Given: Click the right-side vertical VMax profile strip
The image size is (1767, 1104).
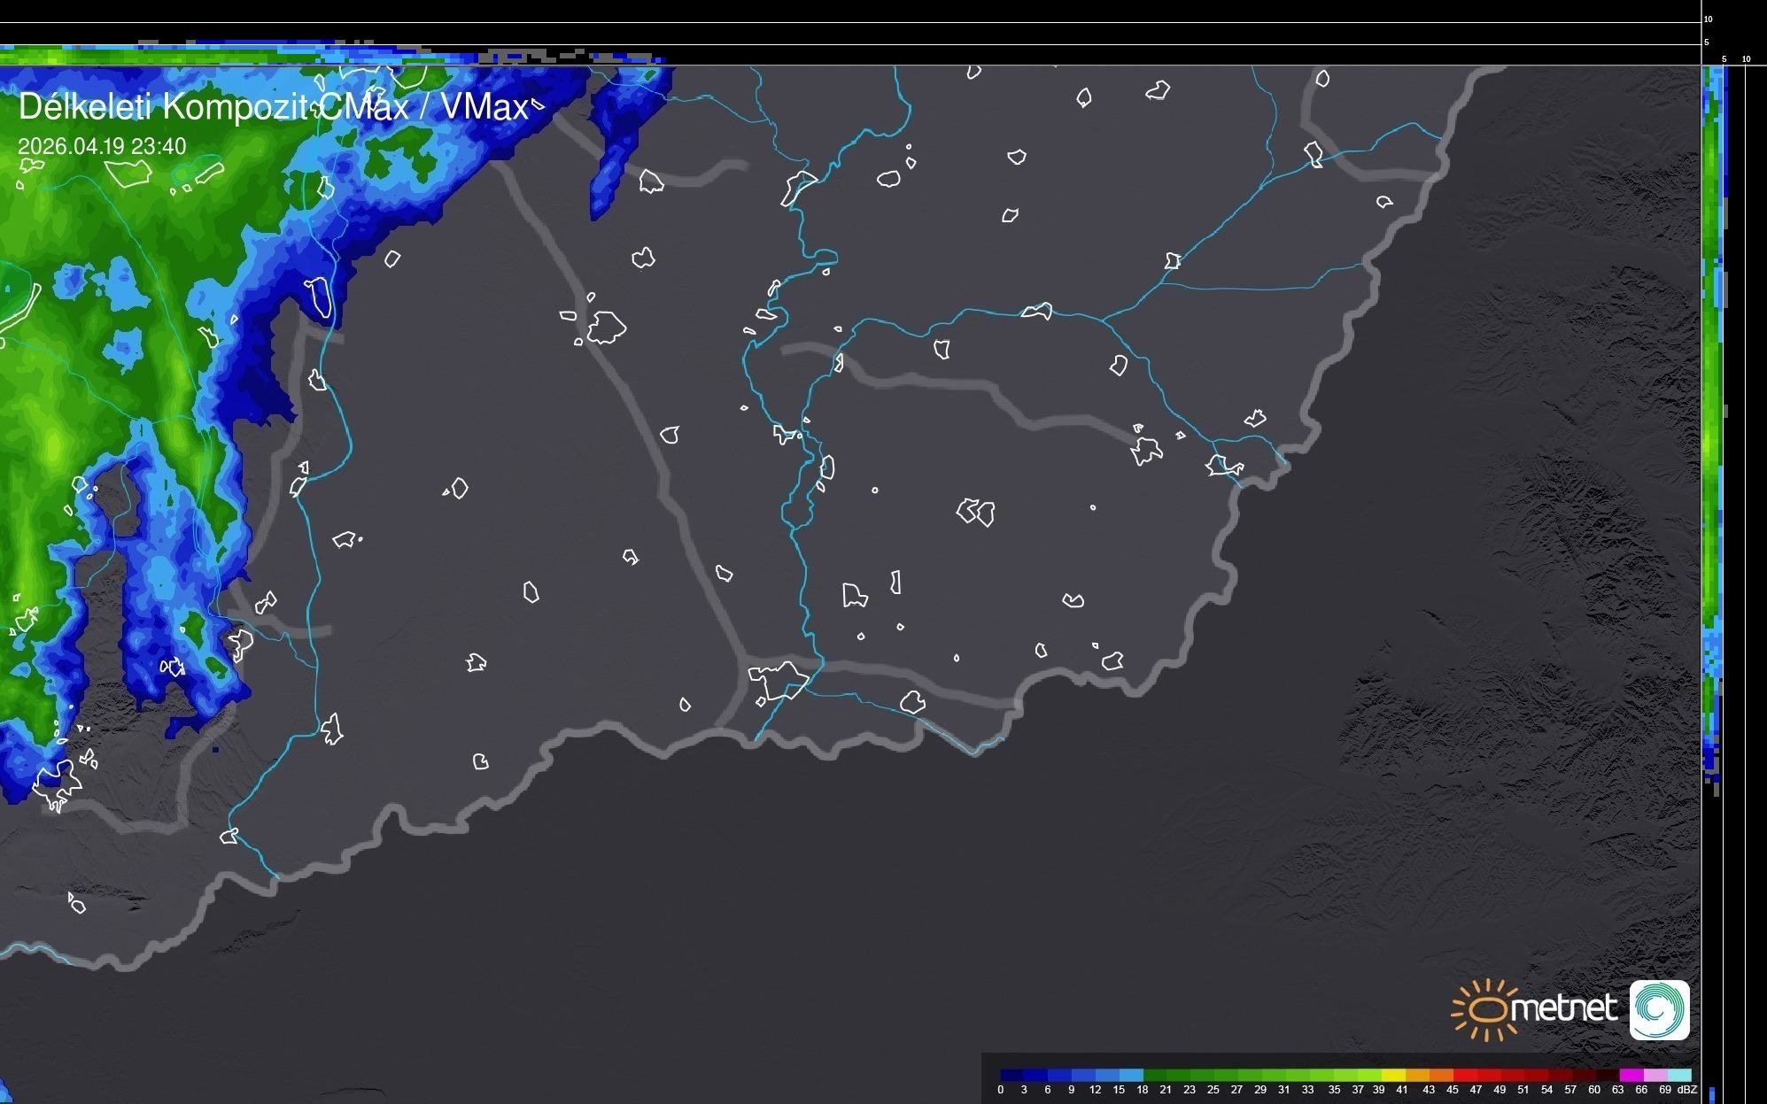Looking at the screenshot, I should [x=1713, y=425].
